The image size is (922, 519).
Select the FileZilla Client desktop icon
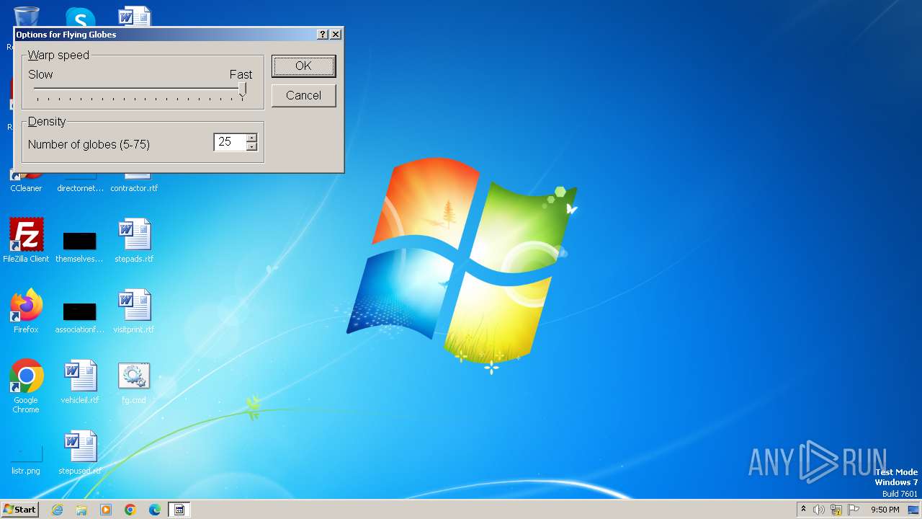click(26, 241)
